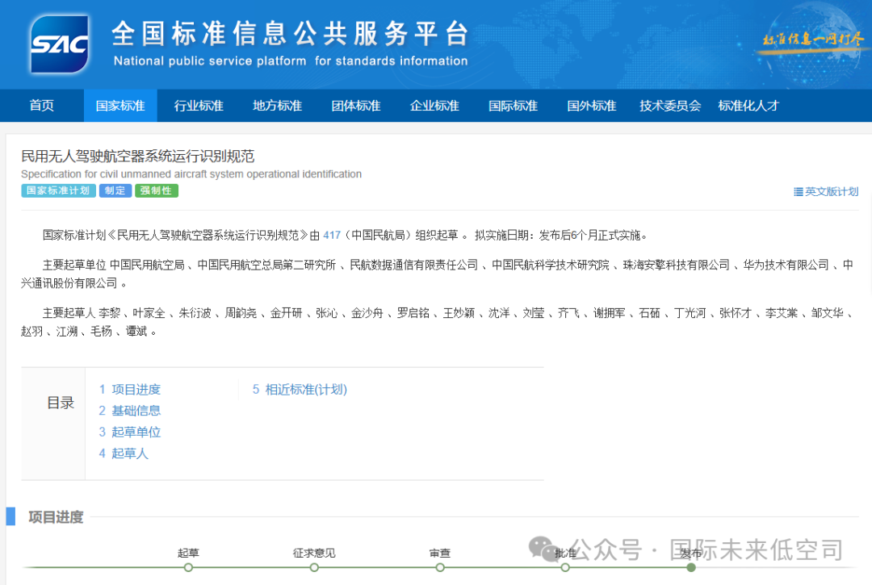The image size is (872, 585).
Task: Click the green 强制性 badge
Action: (156, 190)
